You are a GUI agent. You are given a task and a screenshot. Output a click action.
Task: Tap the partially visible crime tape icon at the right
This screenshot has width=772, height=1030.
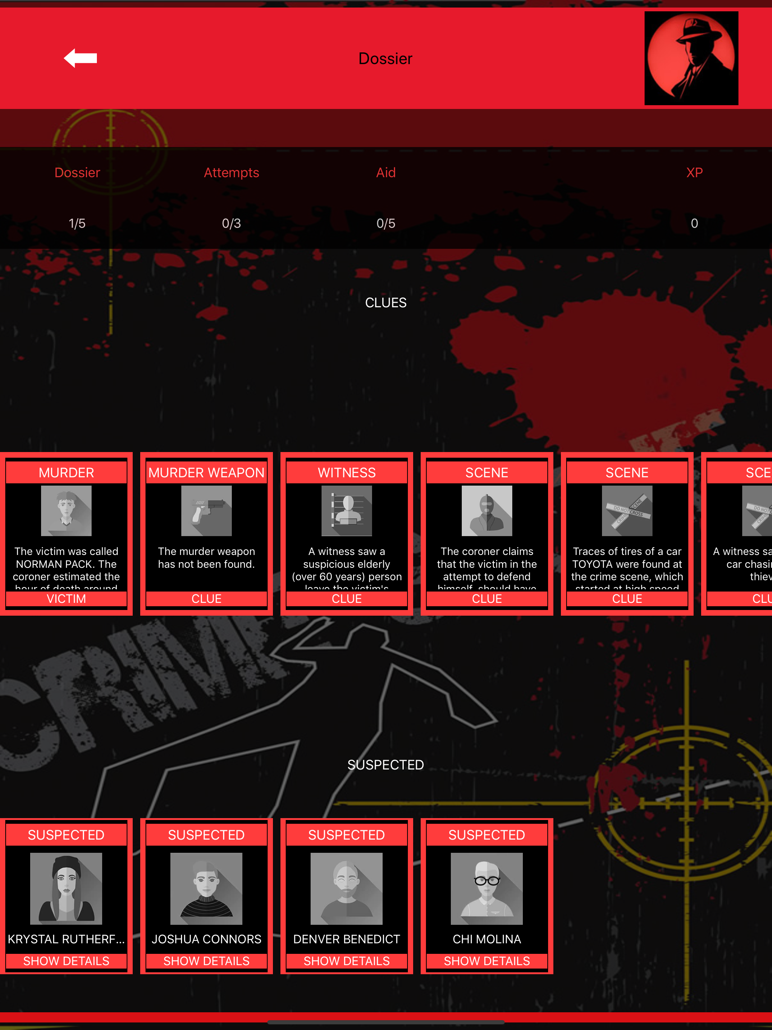[758, 511]
